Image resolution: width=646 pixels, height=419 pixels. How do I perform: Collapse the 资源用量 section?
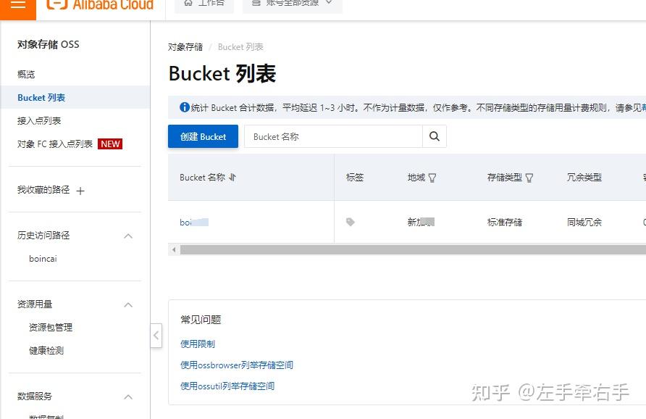coord(128,305)
